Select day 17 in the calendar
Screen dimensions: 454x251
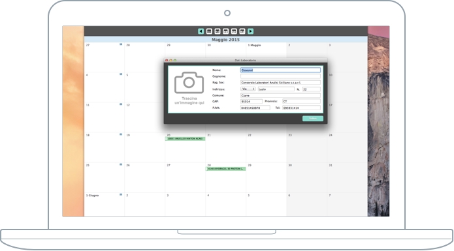click(348, 117)
